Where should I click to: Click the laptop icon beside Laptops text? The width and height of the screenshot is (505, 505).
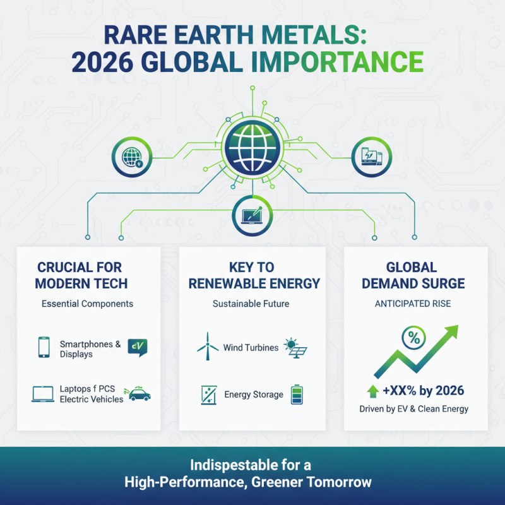[x=43, y=394]
